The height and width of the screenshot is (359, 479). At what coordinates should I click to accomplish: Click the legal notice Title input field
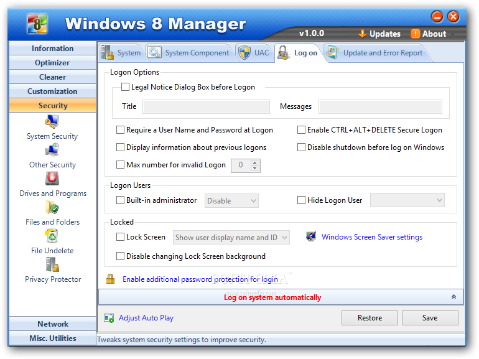coord(206,106)
